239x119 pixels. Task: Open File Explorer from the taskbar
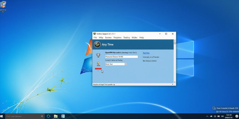coord(56,116)
